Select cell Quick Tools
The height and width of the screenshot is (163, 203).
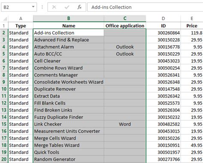[69, 152]
